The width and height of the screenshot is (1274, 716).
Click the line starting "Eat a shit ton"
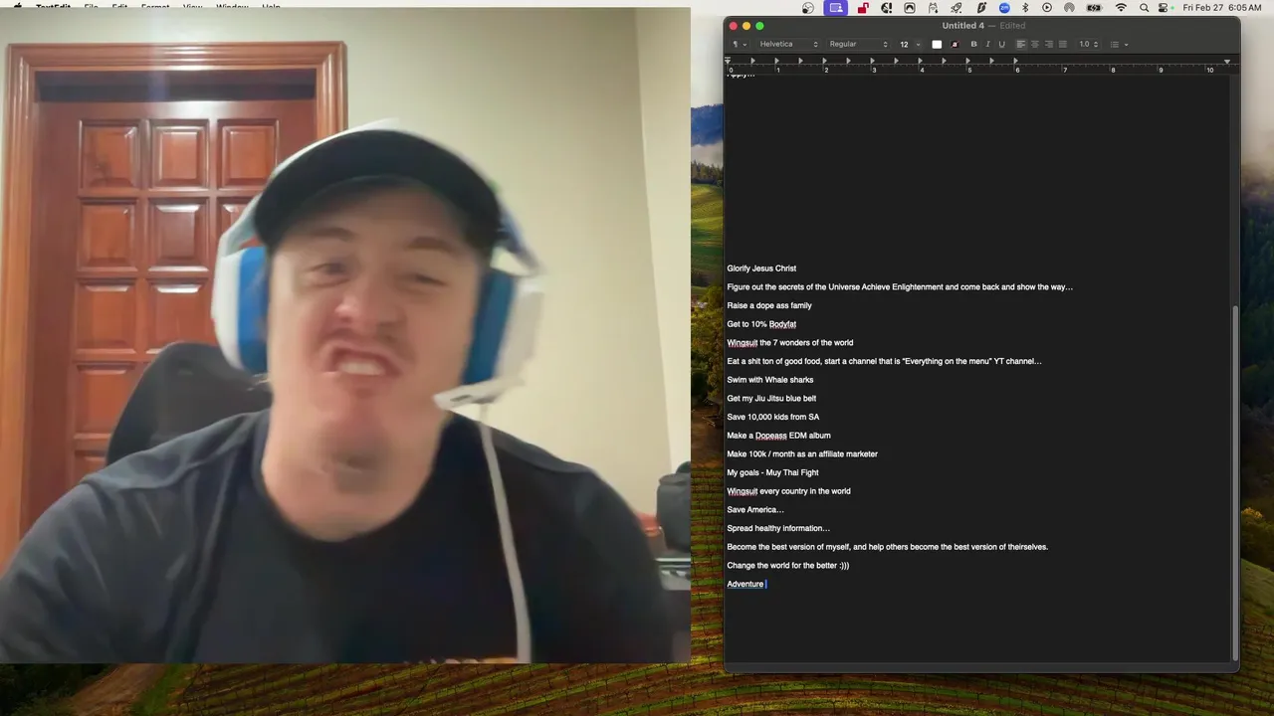coord(884,361)
